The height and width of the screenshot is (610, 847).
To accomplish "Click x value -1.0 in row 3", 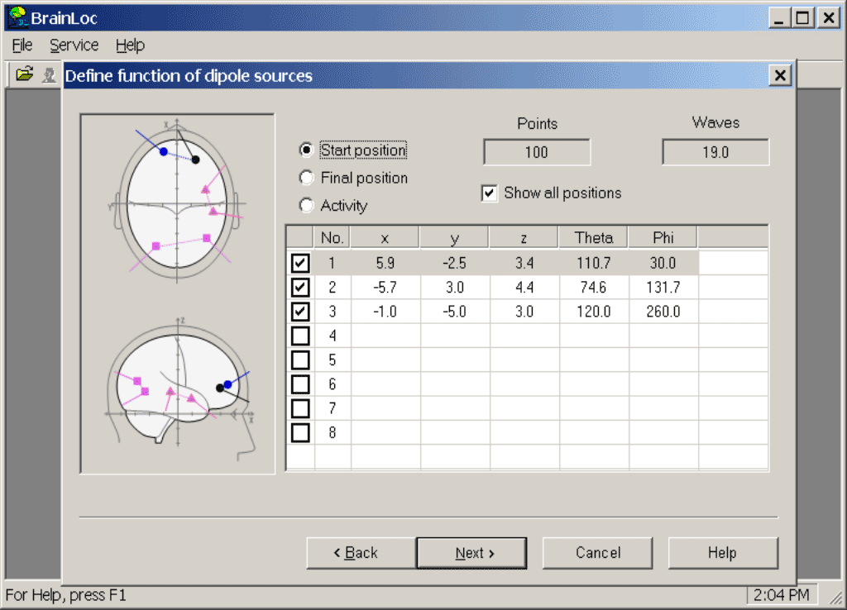I will (385, 312).
